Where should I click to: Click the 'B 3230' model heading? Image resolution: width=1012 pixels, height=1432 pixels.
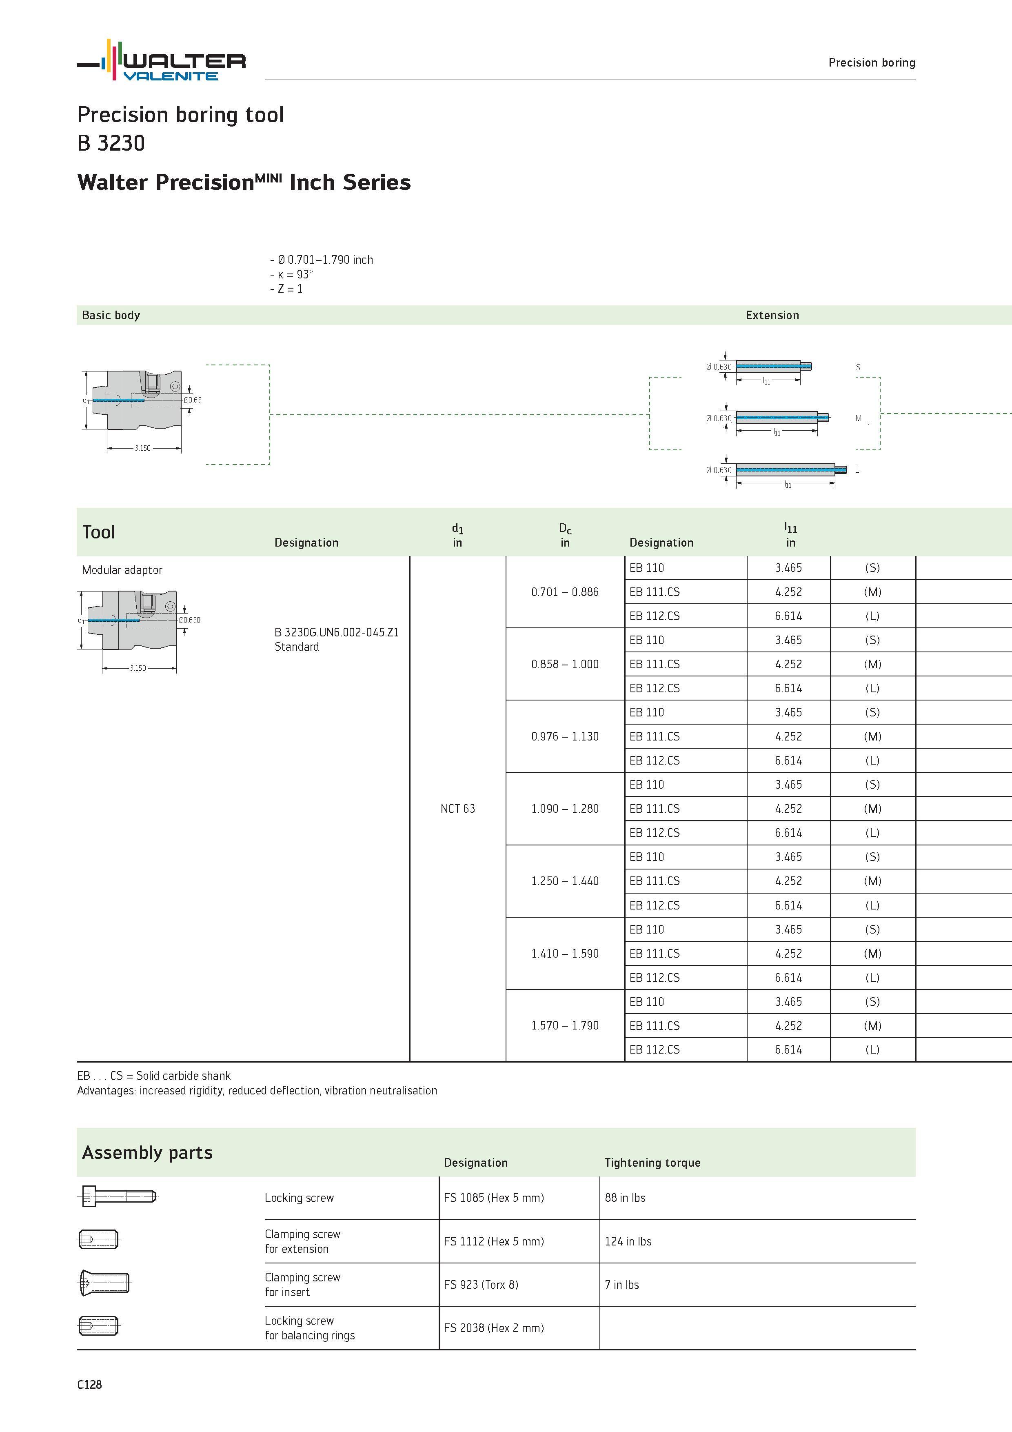111,143
